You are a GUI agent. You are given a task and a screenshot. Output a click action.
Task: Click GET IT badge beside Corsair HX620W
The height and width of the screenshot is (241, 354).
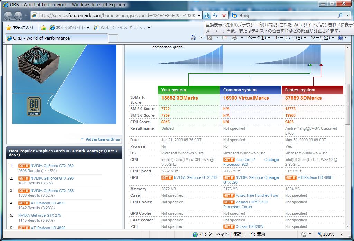click(x=229, y=226)
